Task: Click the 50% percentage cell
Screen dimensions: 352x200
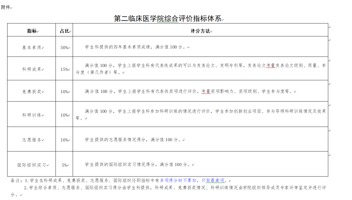Action: (64, 47)
